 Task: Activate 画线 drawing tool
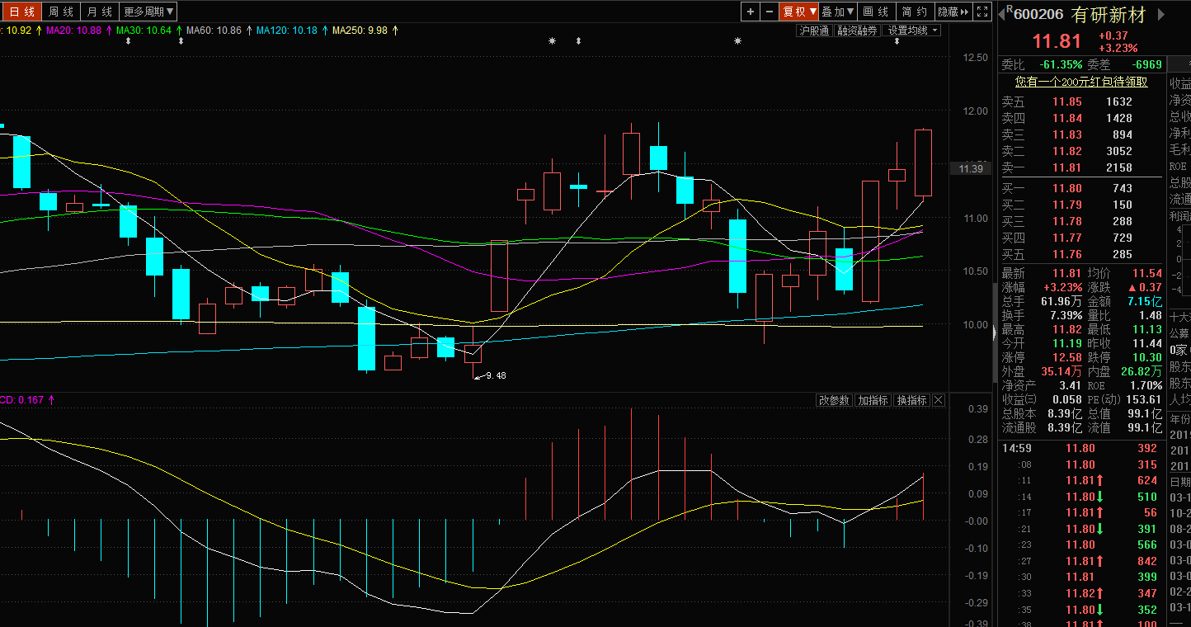tap(876, 12)
